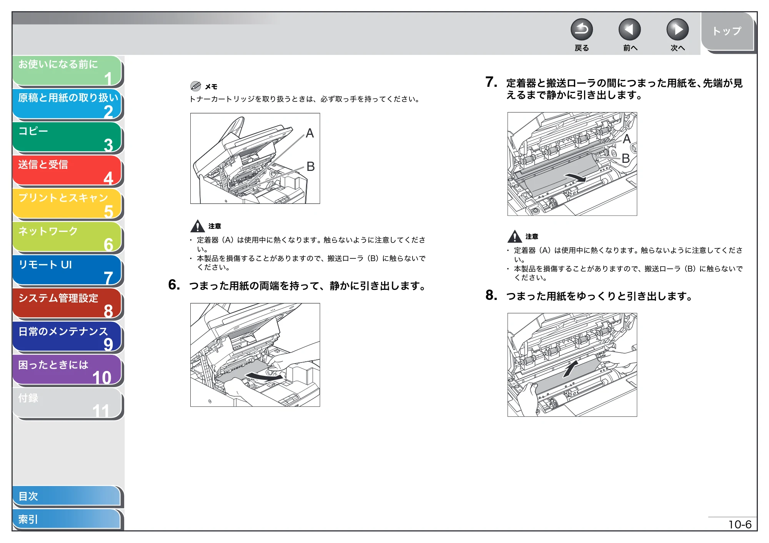This screenshot has height=543, width=769.
Task: Open the 索引 index button
Action: pos(67,519)
